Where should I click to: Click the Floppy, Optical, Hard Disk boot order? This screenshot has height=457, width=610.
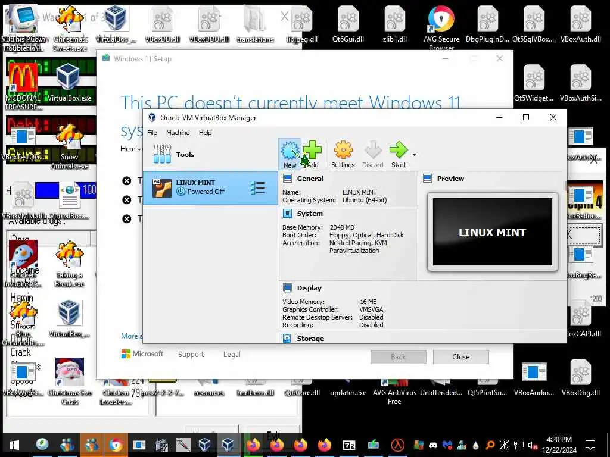click(x=366, y=234)
